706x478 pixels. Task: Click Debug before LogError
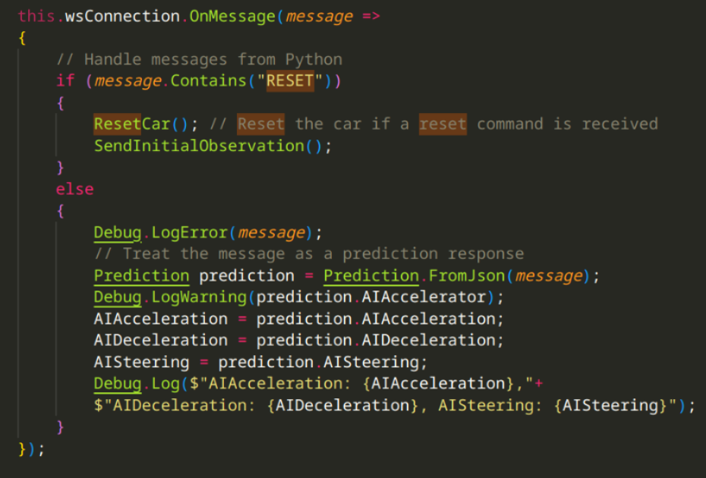point(117,232)
